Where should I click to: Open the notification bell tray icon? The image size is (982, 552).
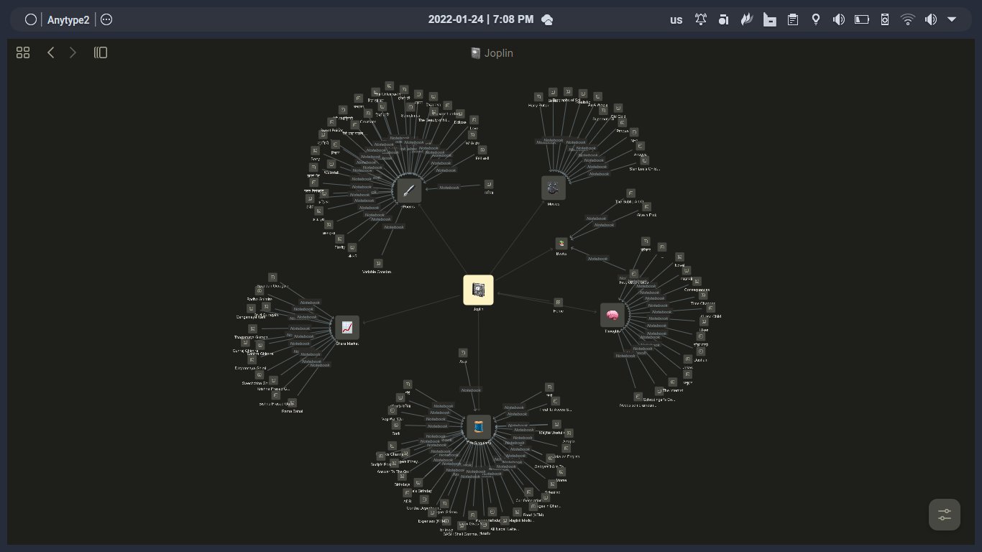[x=701, y=19]
